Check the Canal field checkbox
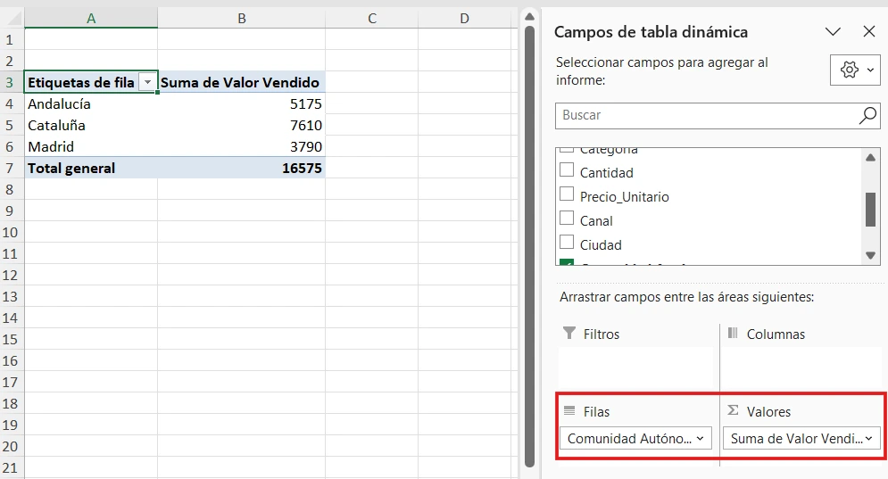 (567, 218)
